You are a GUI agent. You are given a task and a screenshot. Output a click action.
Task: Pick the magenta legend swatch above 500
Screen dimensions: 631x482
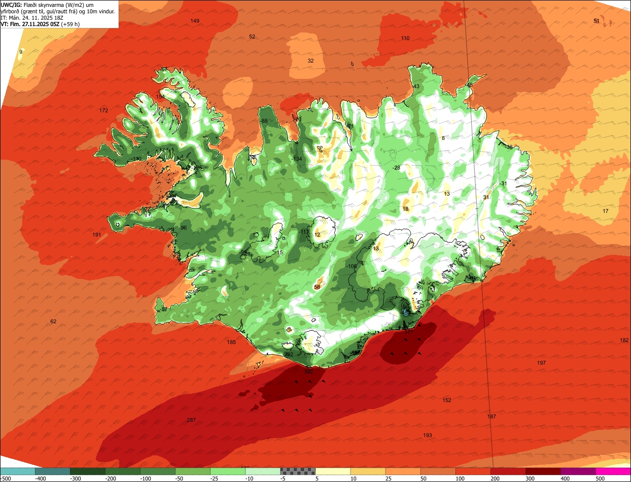click(x=613, y=471)
